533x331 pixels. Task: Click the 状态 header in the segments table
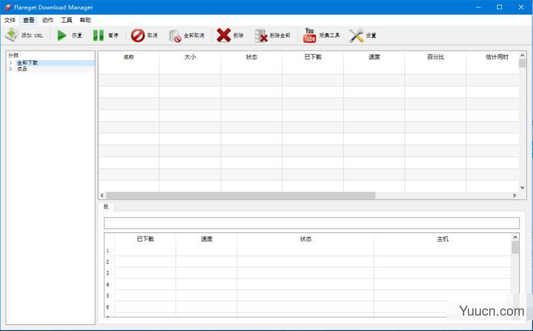click(x=306, y=239)
